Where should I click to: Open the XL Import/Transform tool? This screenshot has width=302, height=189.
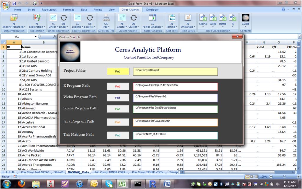coord(14,21)
